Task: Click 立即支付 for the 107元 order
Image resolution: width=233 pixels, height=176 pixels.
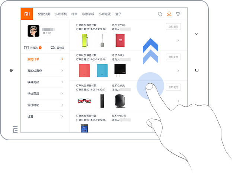Action: tap(173, 57)
